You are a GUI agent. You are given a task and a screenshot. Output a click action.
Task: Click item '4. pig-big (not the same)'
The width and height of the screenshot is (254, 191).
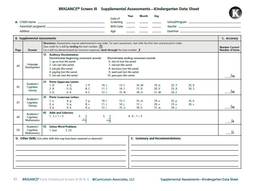coord(63,72)
